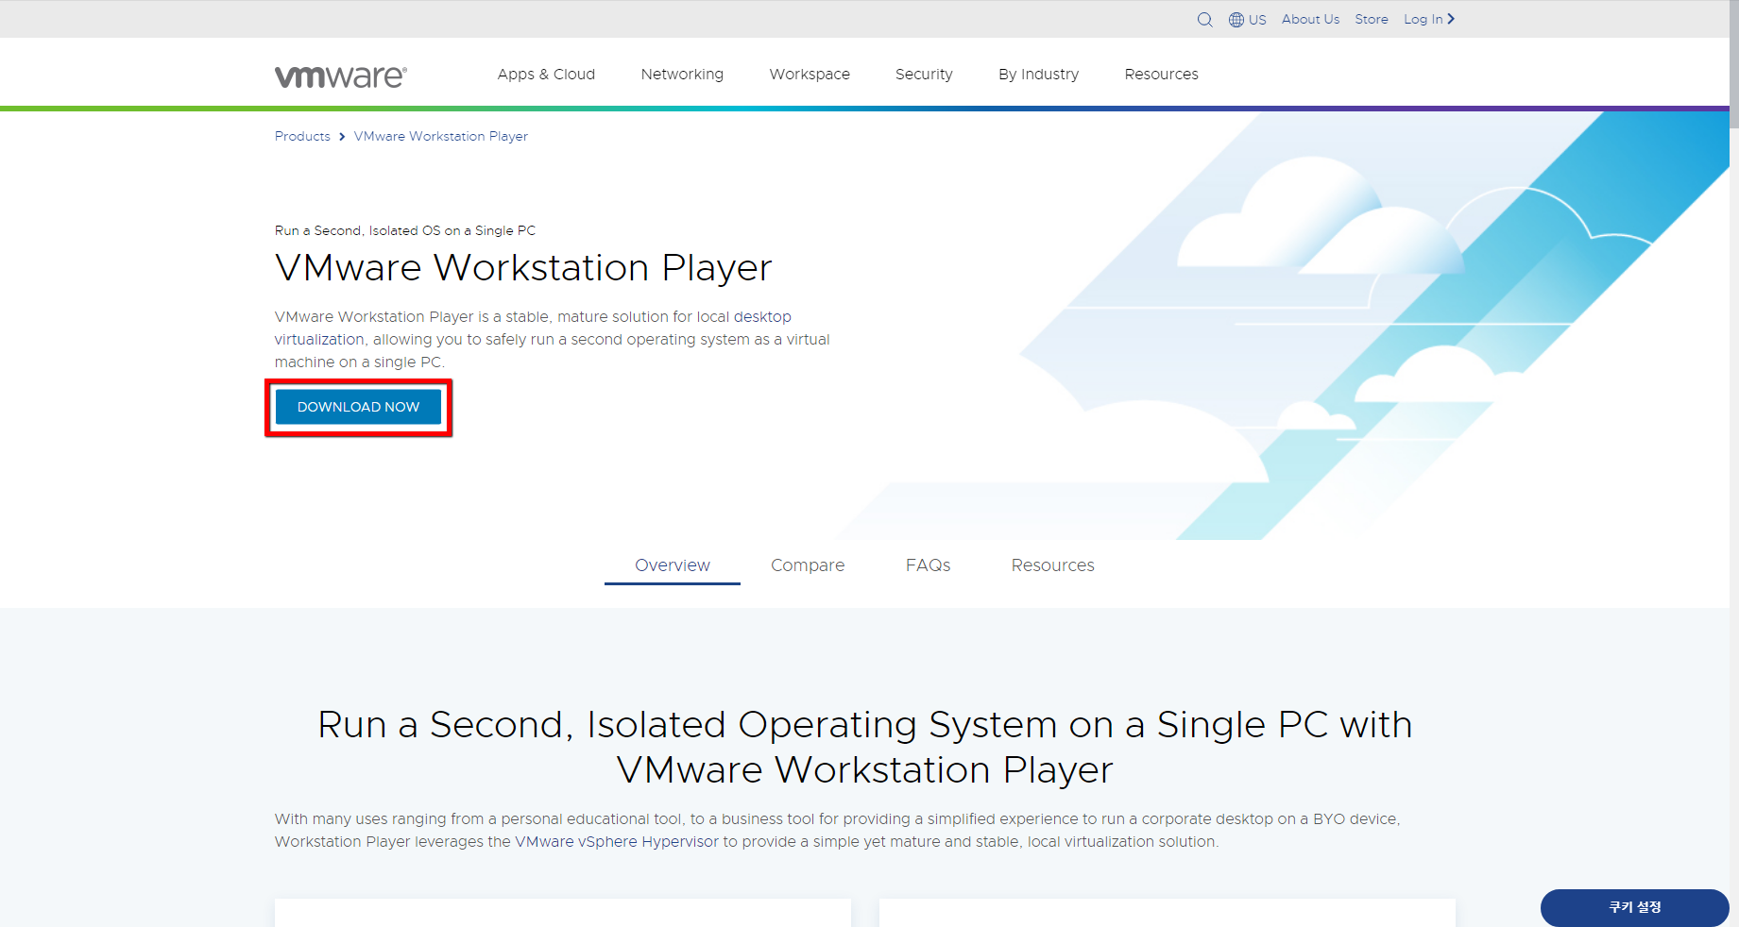Viewport: 1739px width, 927px height.
Task: Click the heading 'VMware Workstation Player'
Action: [x=523, y=268]
